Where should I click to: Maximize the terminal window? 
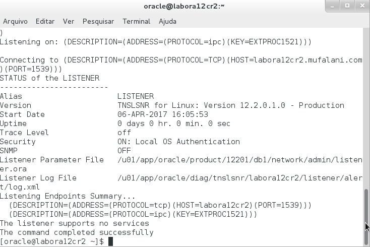coord(346,6)
